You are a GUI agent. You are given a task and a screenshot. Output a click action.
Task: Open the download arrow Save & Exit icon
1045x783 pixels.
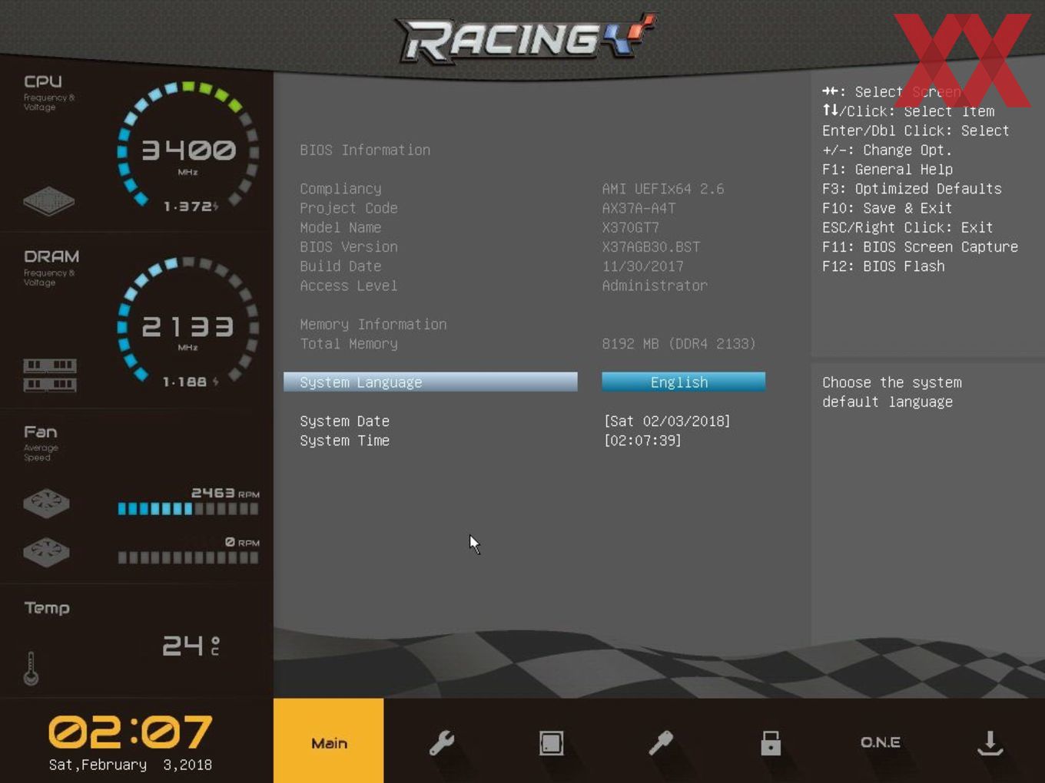click(990, 742)
